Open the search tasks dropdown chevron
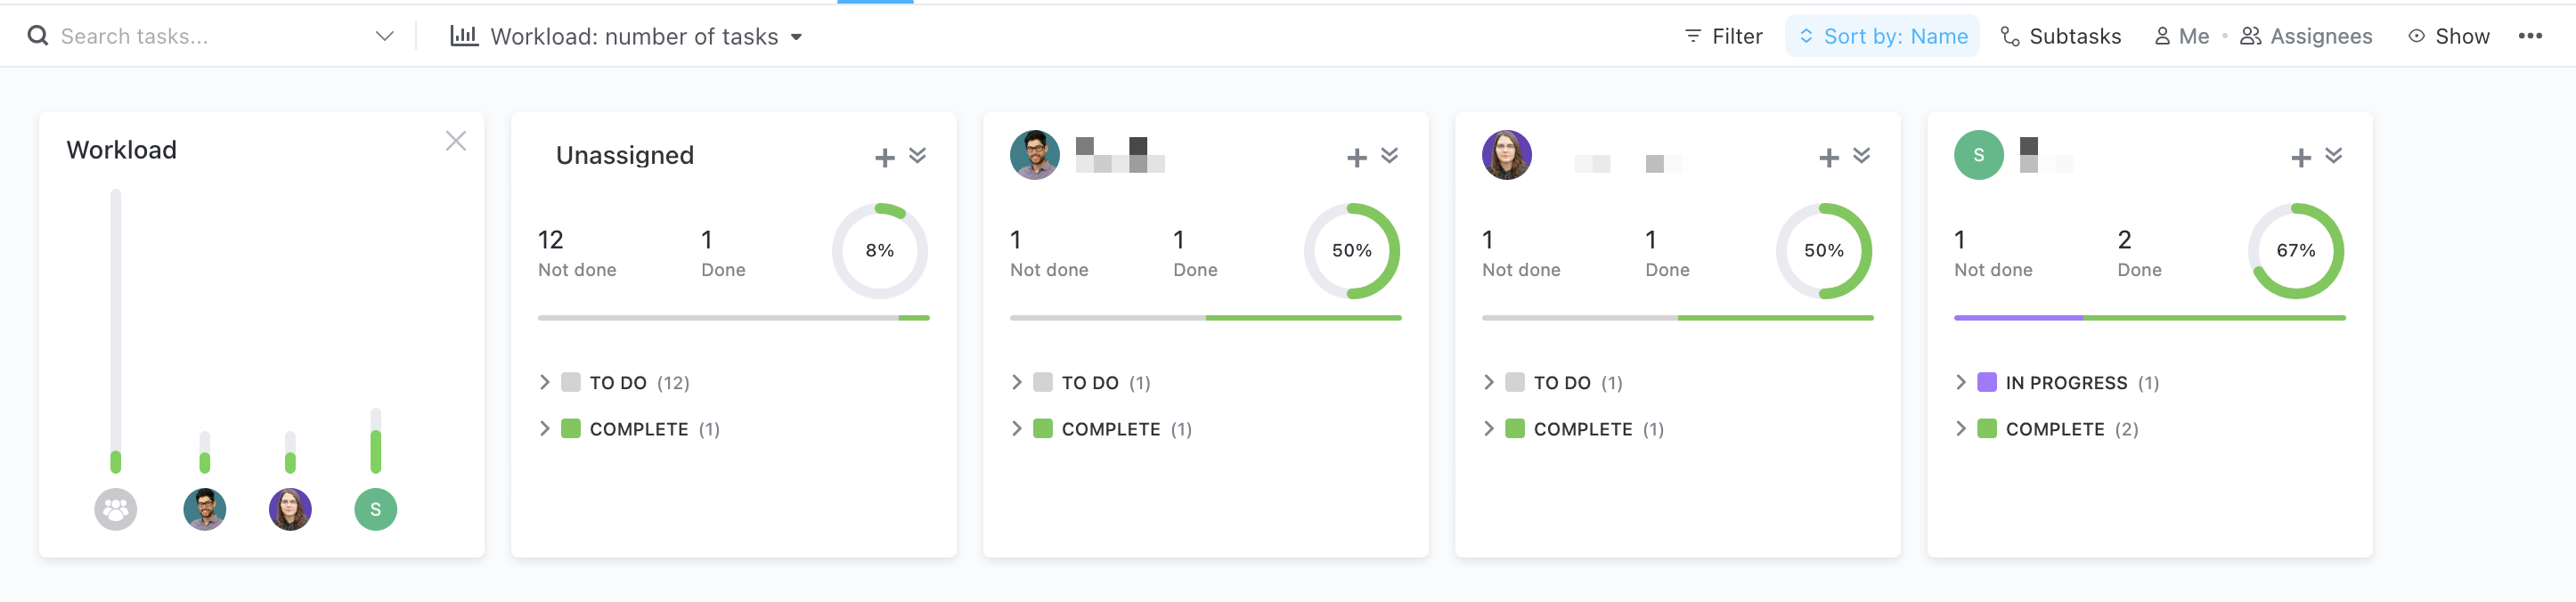The width and height of the screenshot is (2576, 602). click(384, 36)
